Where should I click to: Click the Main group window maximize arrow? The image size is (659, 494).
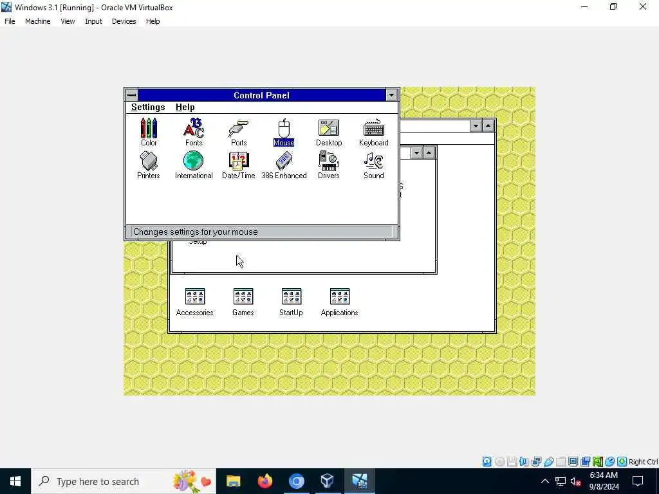[429, 153]
